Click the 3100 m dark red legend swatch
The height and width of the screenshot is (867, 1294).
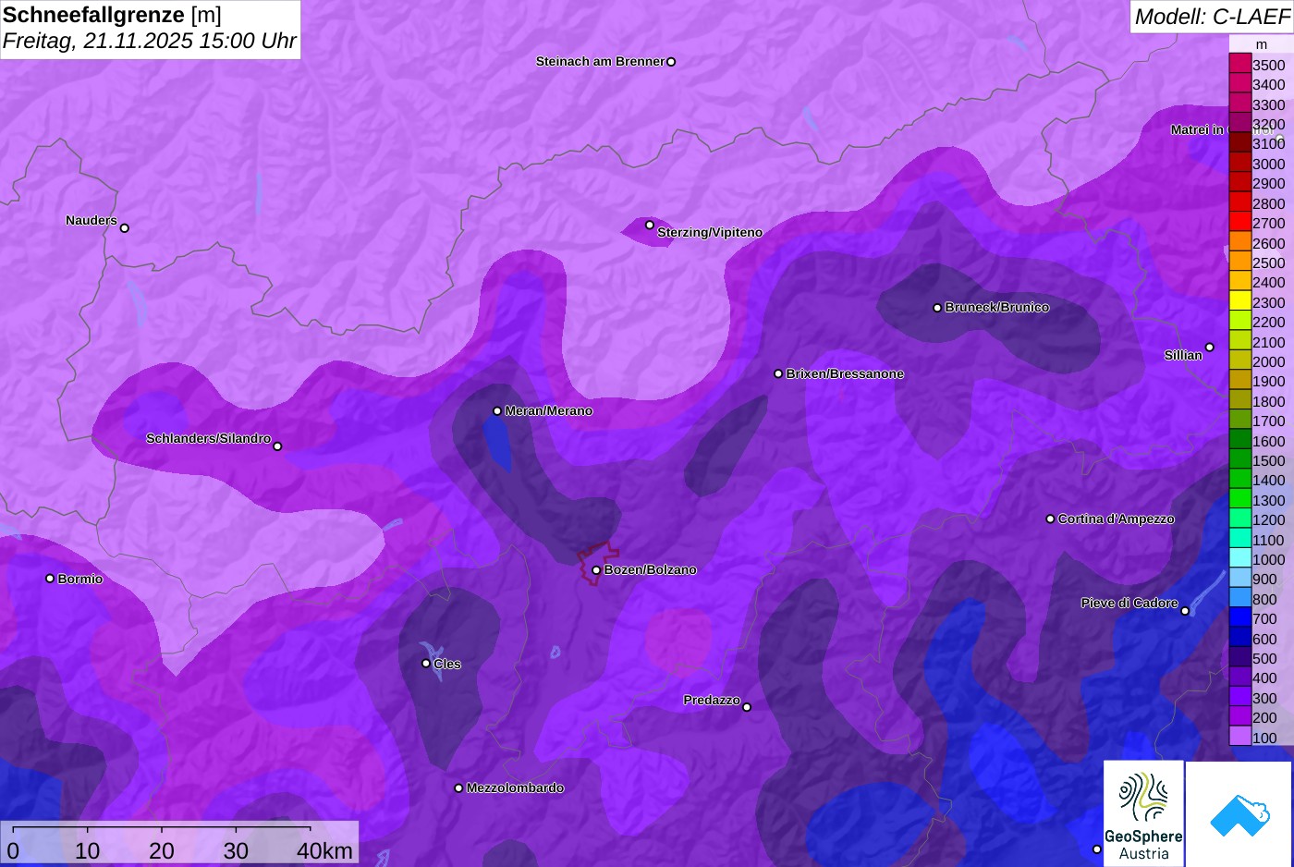(x=1240, y=143)
